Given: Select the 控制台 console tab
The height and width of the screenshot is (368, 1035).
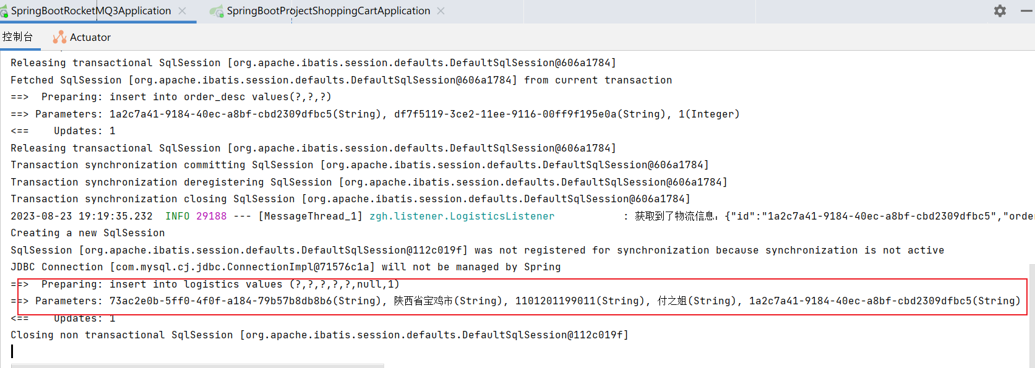Looking at the screenshot, I should pyautogui.click(x=17, y=37).
